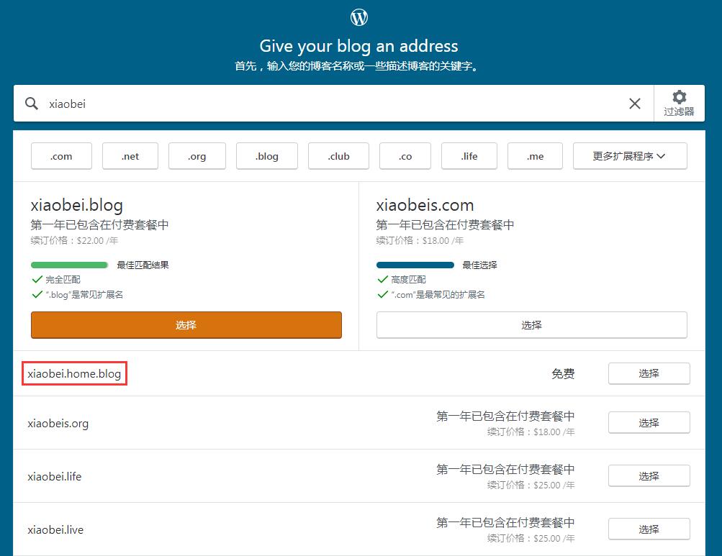Filter by .me extension
This screenshot has height=556, width=722.
[535, 156]
